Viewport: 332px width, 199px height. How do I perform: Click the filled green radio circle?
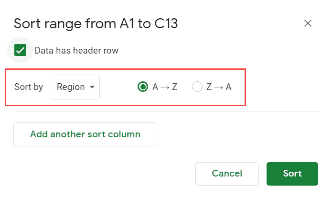coord(142,87)
